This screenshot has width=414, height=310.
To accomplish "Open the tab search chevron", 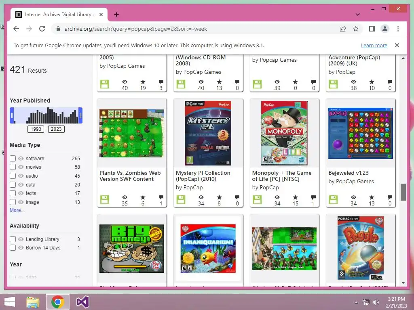I will 357,15.
